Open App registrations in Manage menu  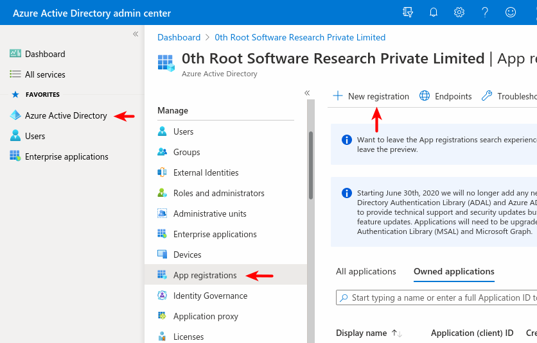pos(205,276)
